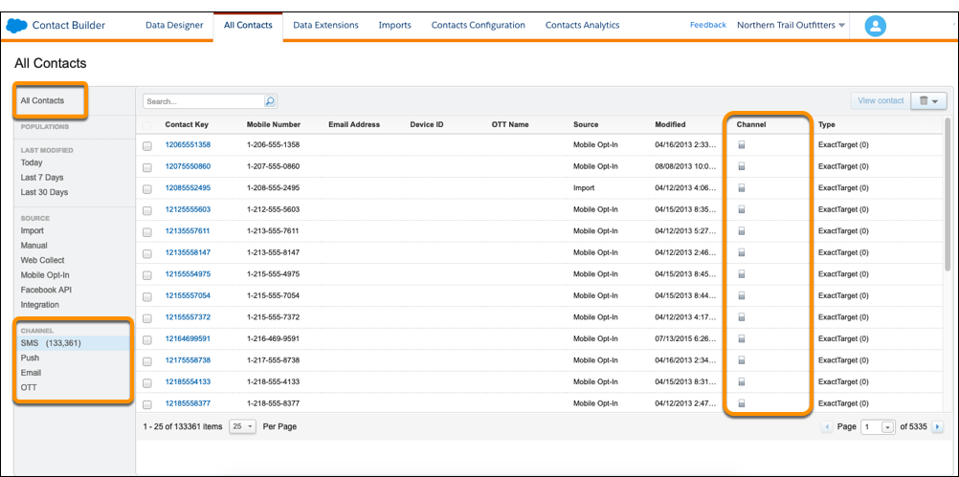Open contact key 12175558738 link
This screenshot has height=477, width=959.
click(188, 360)
